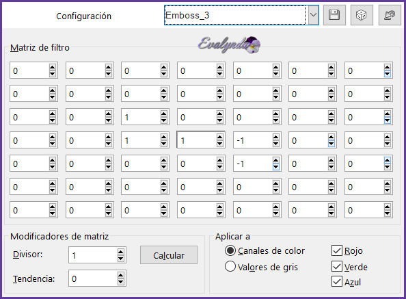Viewport: 406px width, 299px height.
Task: Click the save preset floppy disk icon
Action: [334, 15]
